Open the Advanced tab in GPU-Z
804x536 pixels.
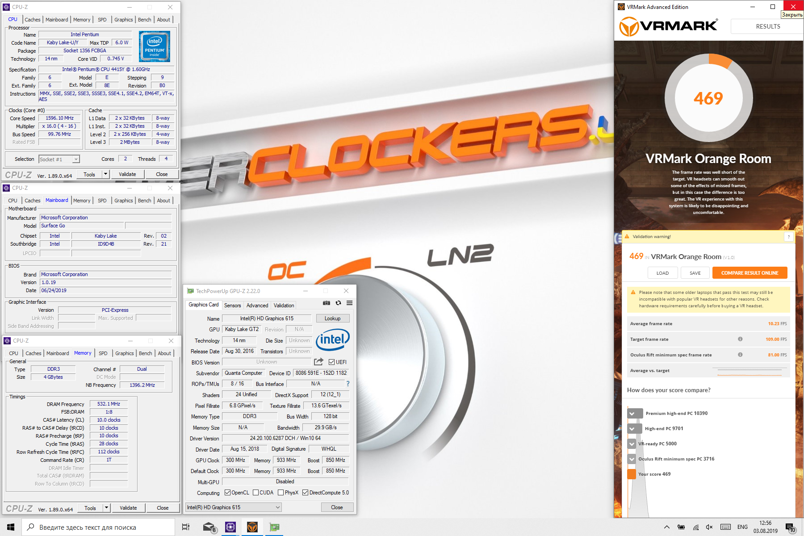coord(257,306)
